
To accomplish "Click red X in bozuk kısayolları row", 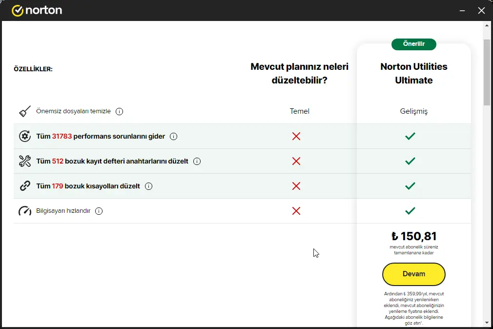I will pos(296,186).
